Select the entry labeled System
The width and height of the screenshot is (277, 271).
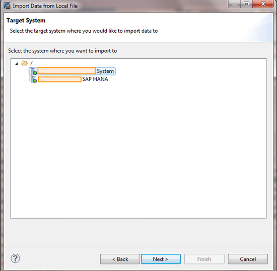pyautogui.click(x=72, y=71)
